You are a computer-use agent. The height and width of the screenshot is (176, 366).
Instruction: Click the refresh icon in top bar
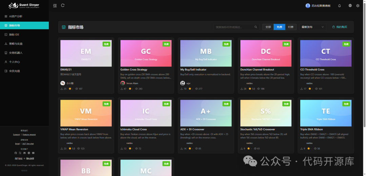point(63,5)
